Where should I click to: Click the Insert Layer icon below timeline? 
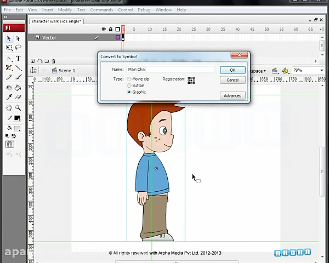pyautogui.click(x=33, y=61)
